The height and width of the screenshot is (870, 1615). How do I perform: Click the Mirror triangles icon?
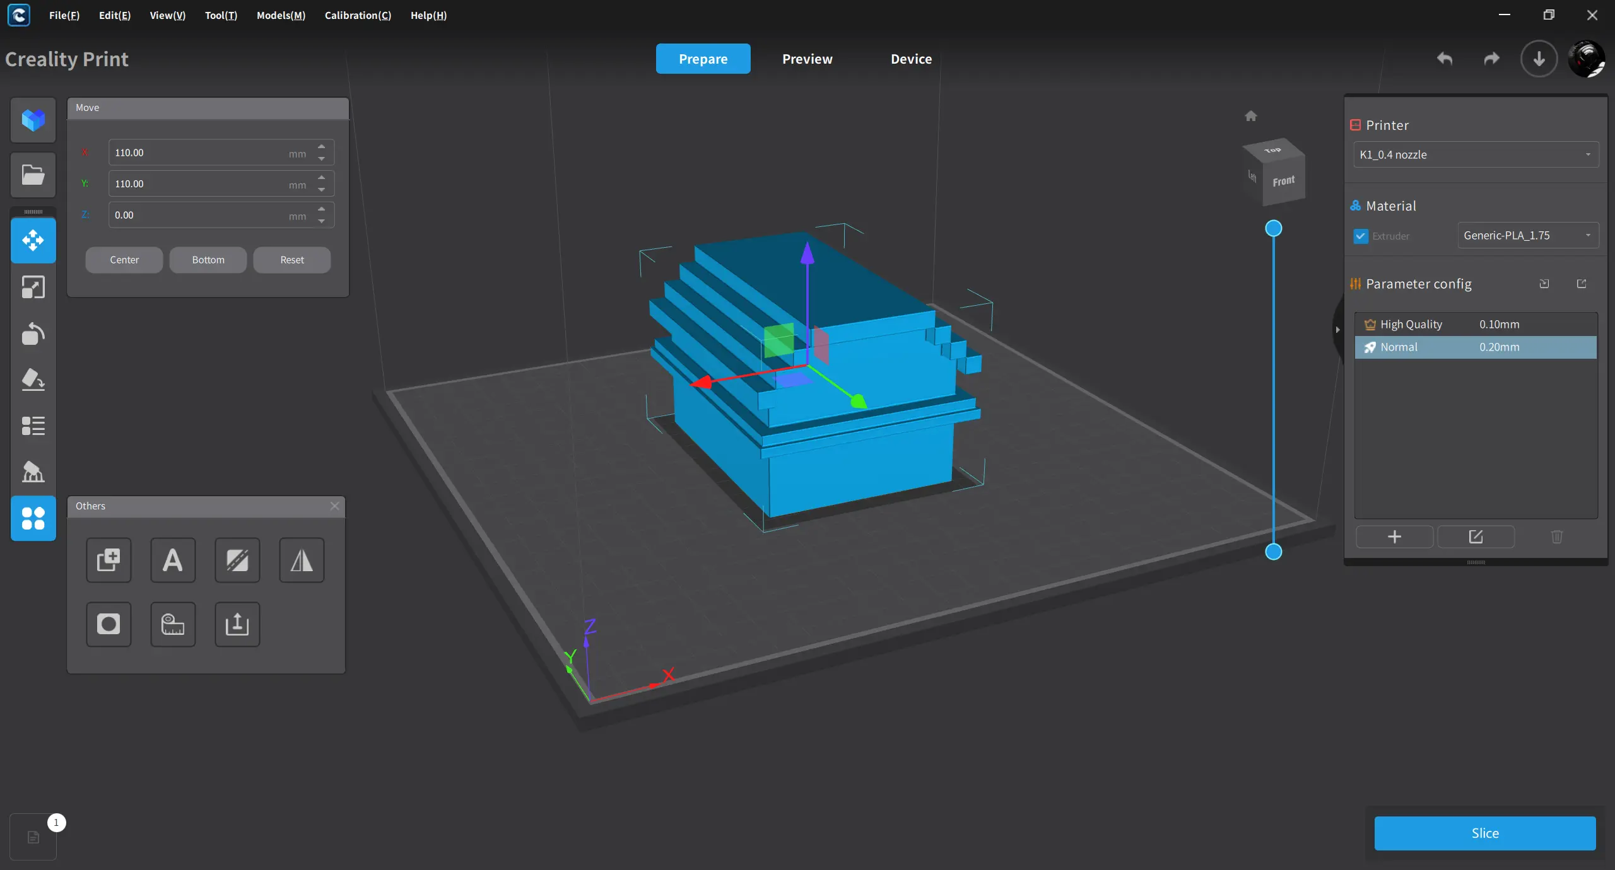pos(302,560)
